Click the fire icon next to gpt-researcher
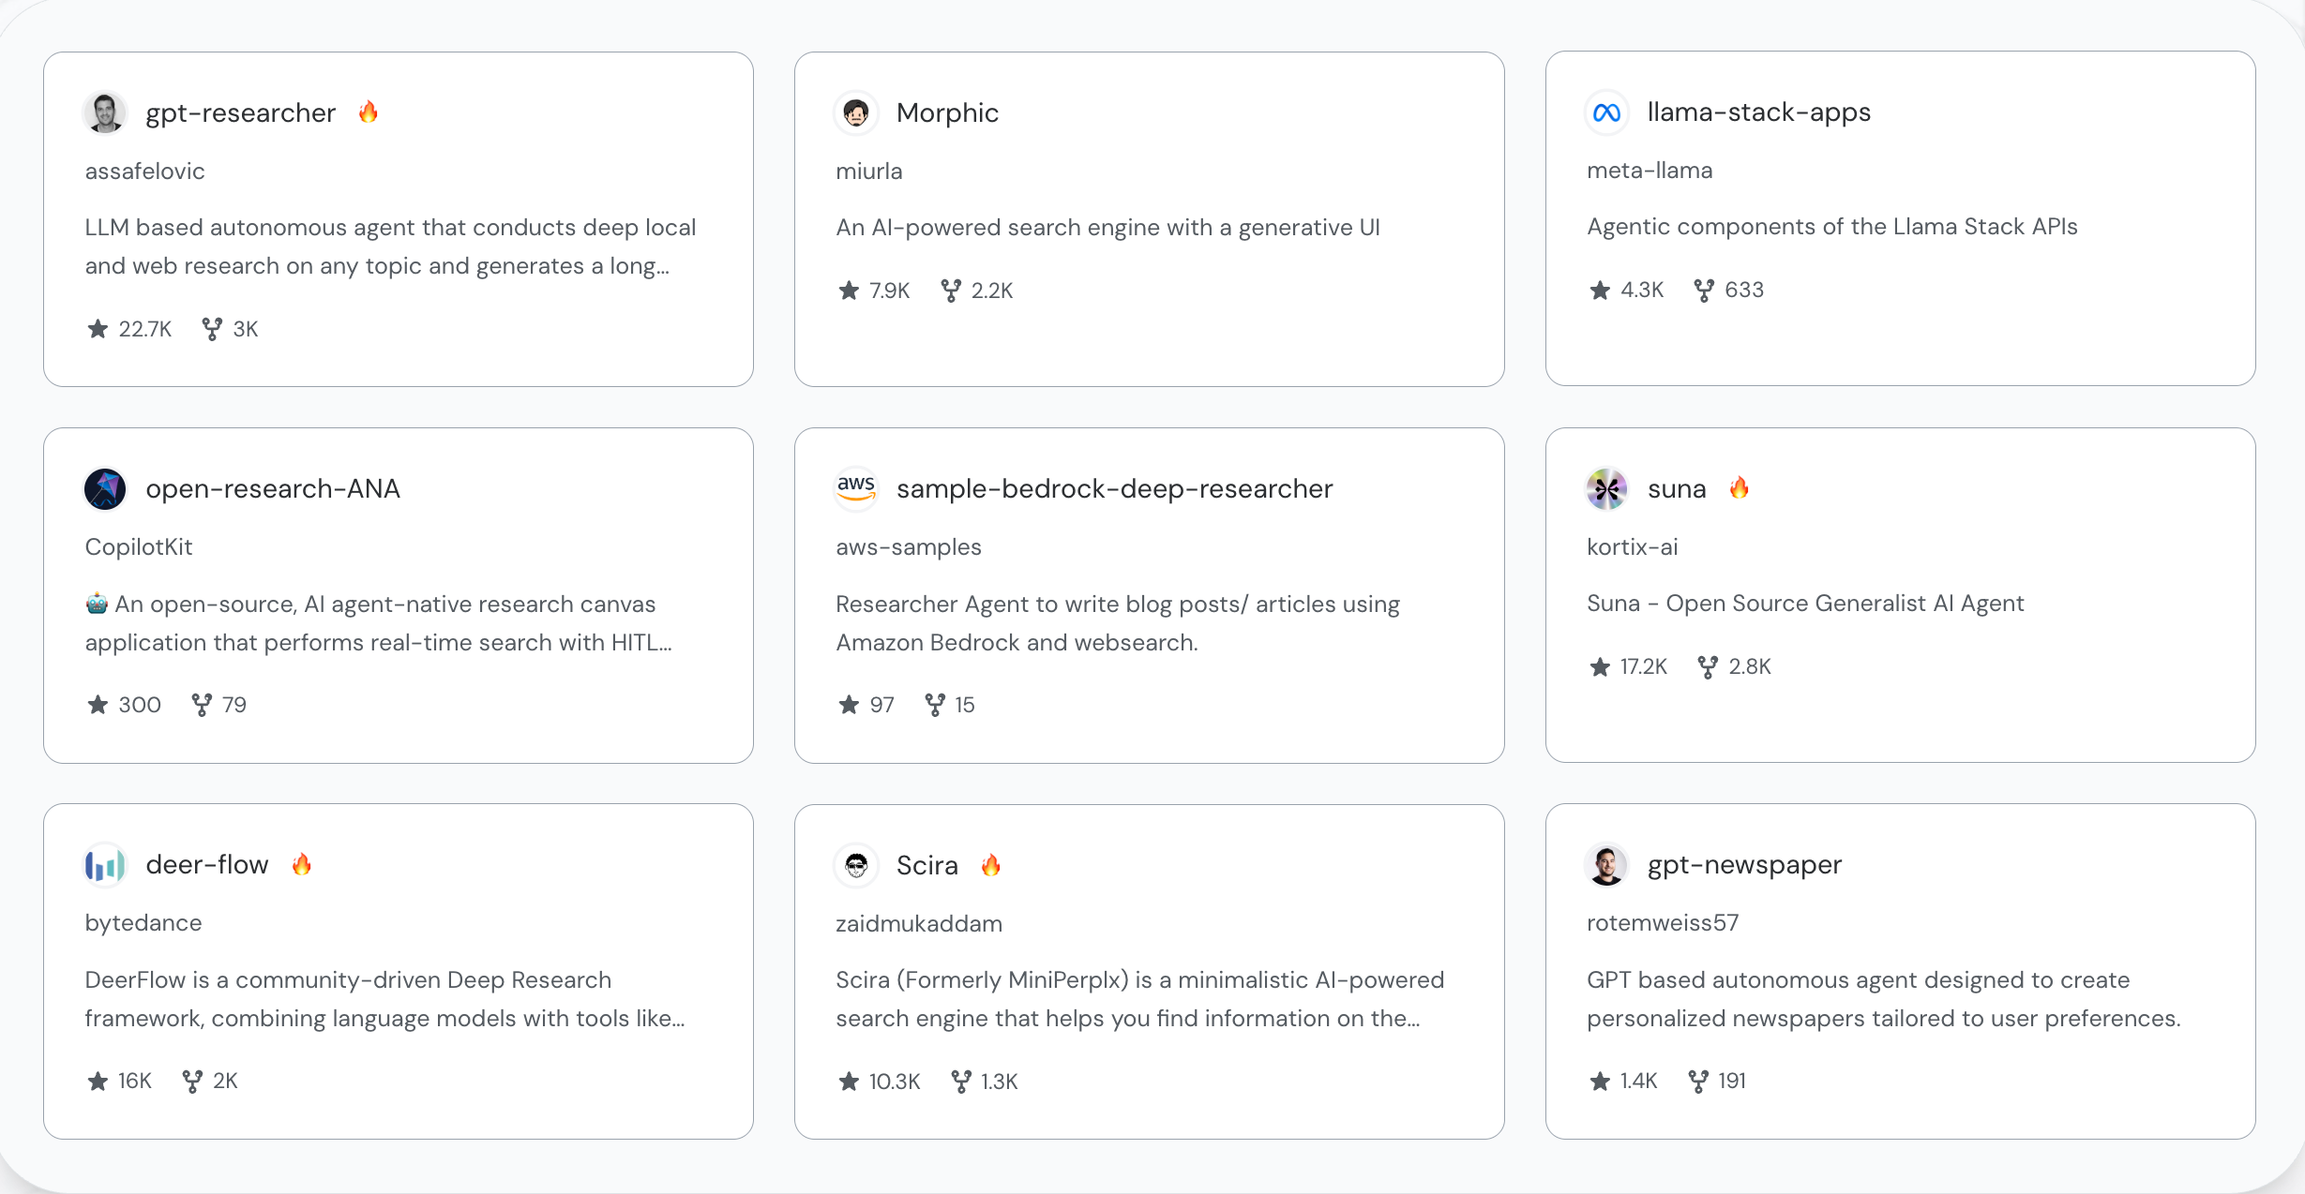Image resolution: width=2305 pixels, height=1194 pixels. [x=369, y=112]
